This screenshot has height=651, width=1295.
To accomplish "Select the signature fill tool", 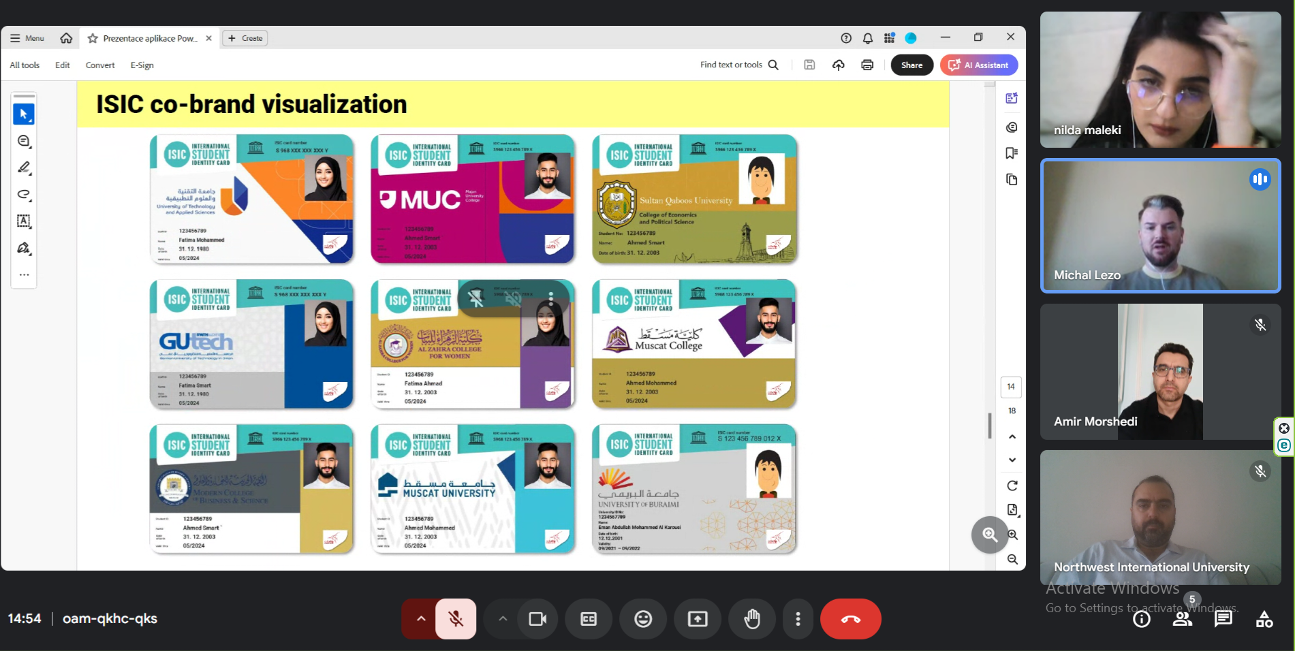I will tap(24, 248).
